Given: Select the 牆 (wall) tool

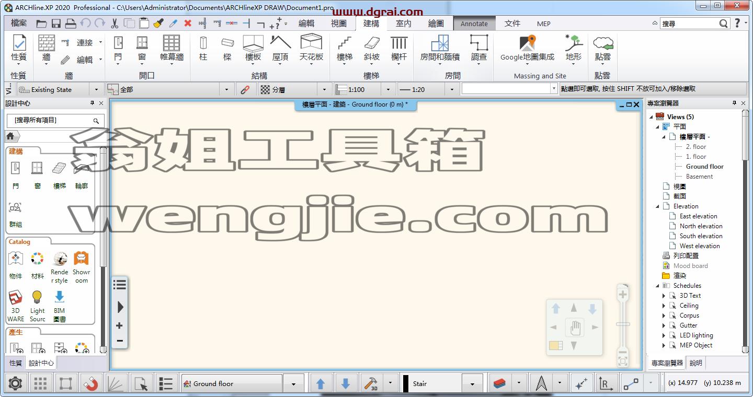Looking at the screenshot, I should click(47, 49).
